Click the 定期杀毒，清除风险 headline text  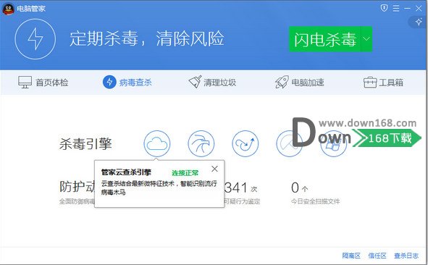click(x=147, y=39)
